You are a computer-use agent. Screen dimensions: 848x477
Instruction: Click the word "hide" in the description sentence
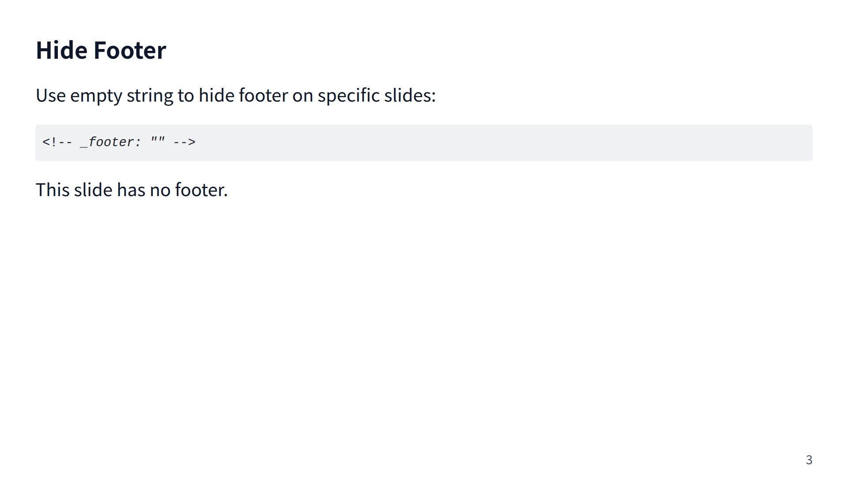coord(216,95)
